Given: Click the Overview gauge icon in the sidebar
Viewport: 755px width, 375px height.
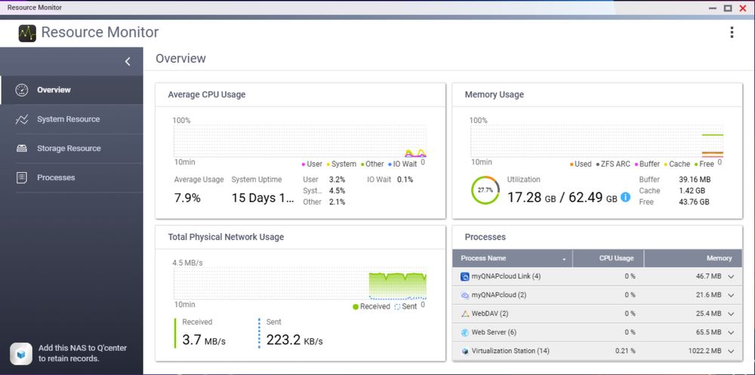Looking at the screenshot, I should click(x=22, y=90).
